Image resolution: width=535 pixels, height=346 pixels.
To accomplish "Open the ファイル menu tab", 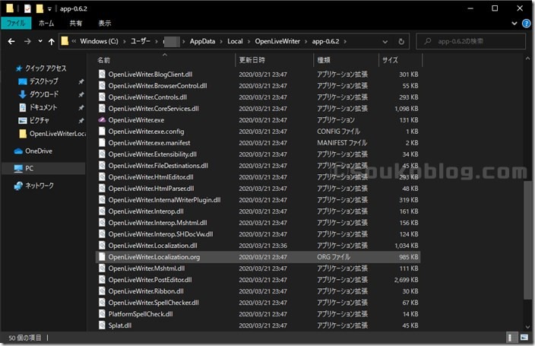I will (x=16, y=24).
